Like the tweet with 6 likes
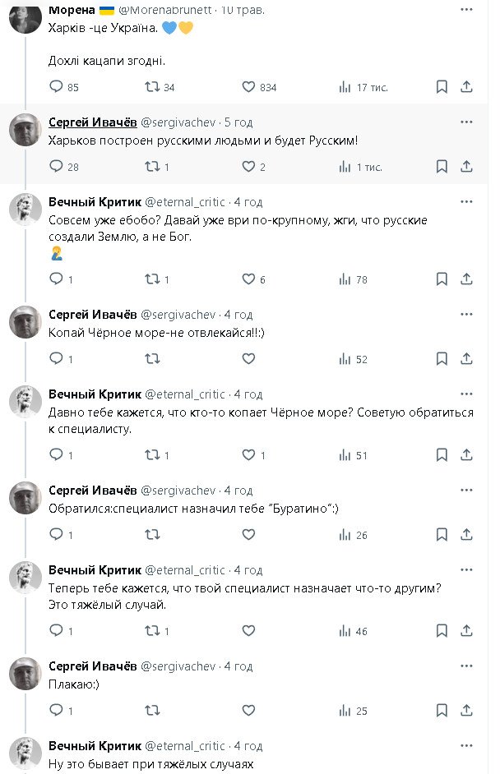 [249, 279]
